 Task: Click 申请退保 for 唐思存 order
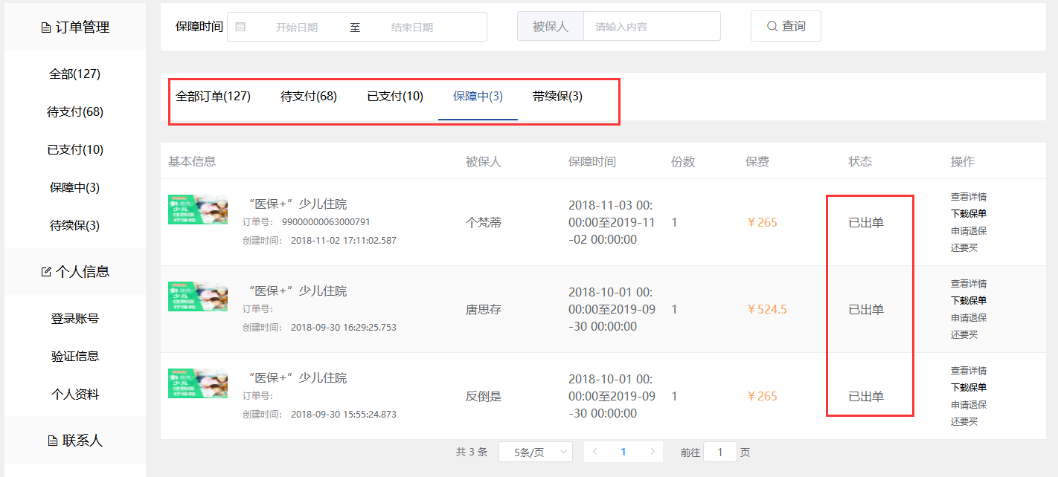pos(969,318)
